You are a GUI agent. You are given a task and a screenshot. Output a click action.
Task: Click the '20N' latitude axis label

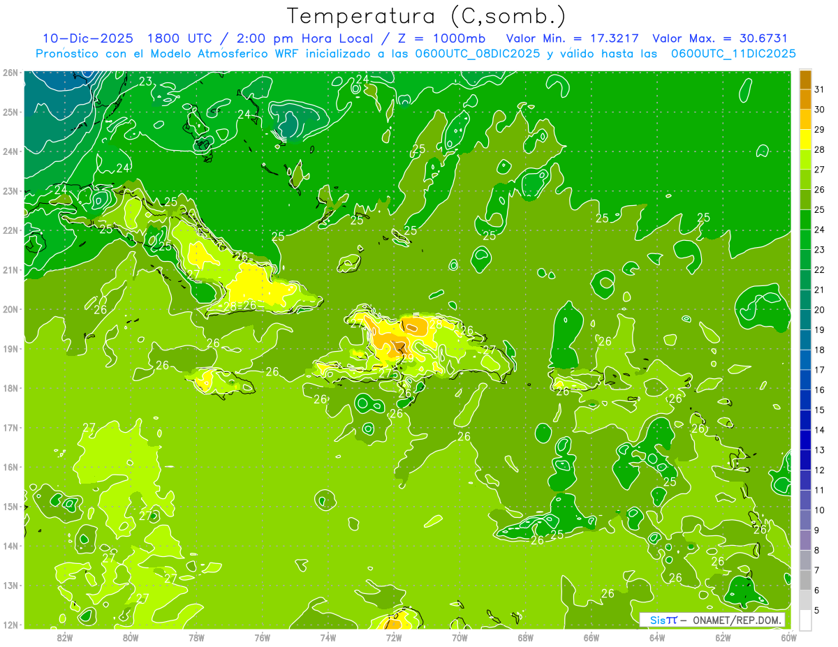click(x=10, y=309)
